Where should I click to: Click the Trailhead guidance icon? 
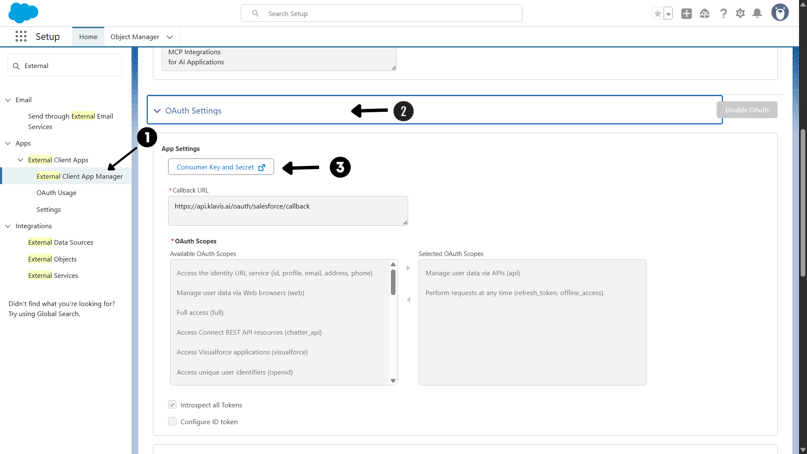tap(705, 13)
